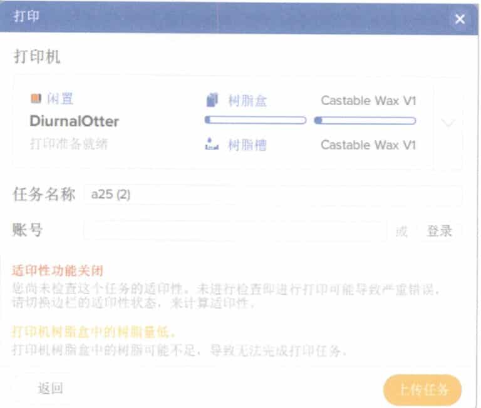The width and height of the screenshot is (481, 408).
Task: Click the bottom Castable Wax V1 tank text
Action: [x=368, y=145]
